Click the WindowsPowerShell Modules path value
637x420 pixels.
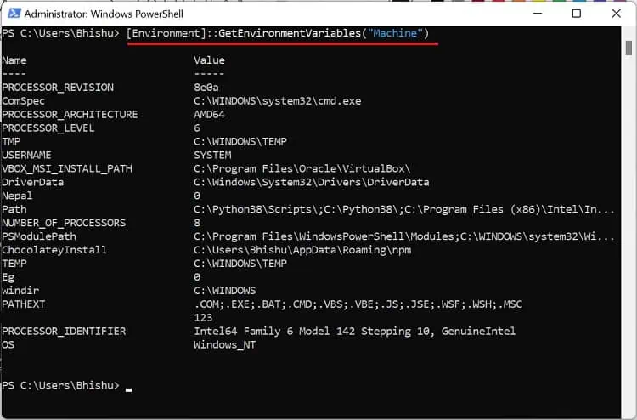pos(403,236)
